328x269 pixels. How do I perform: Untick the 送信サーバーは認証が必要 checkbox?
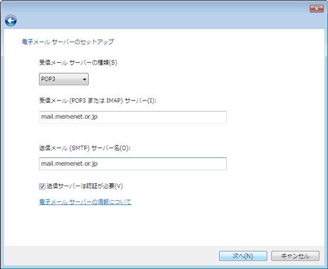(x=42, y=186)
